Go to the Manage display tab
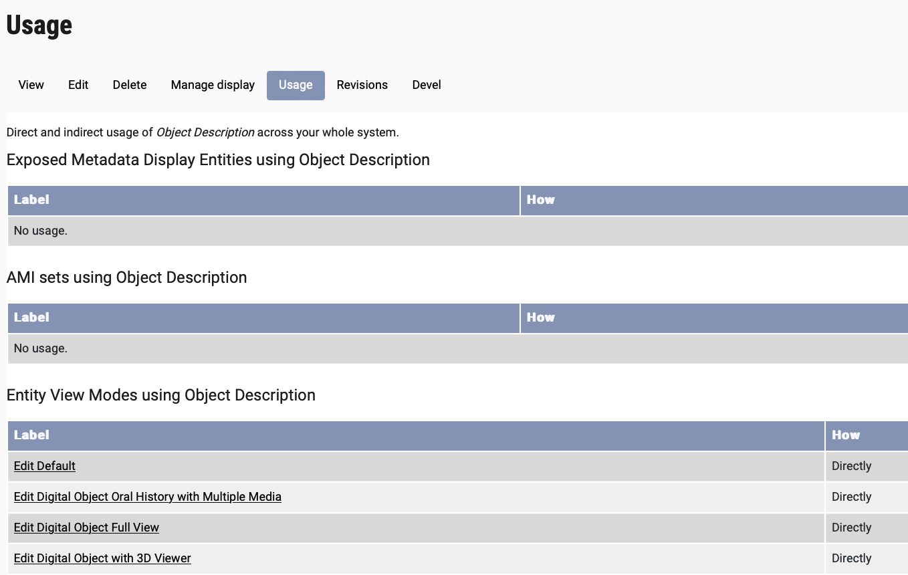Screen dimensions: 908x575 [213, 85]
